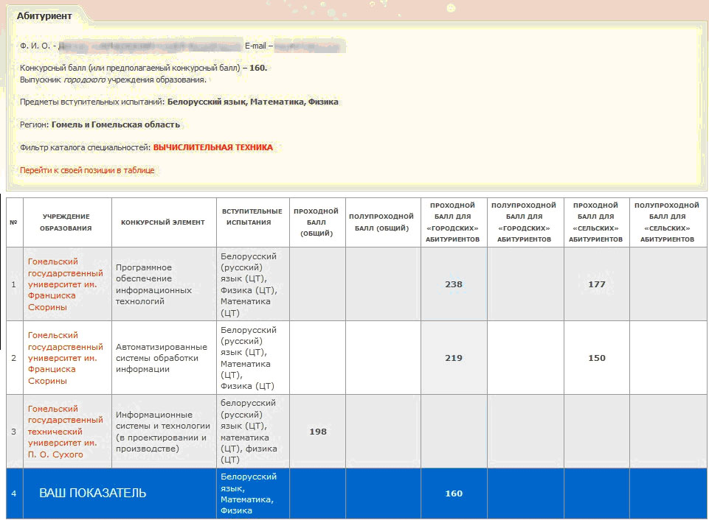
Task: Click score 160 in the blue row
Action: click(454, 493)
